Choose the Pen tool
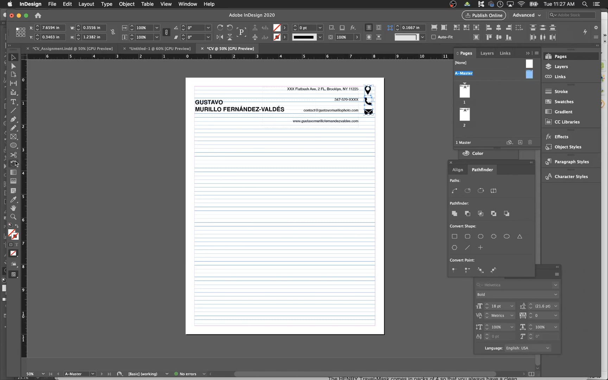This screenshot has height=380, width=608. click(x=13, y=119)
